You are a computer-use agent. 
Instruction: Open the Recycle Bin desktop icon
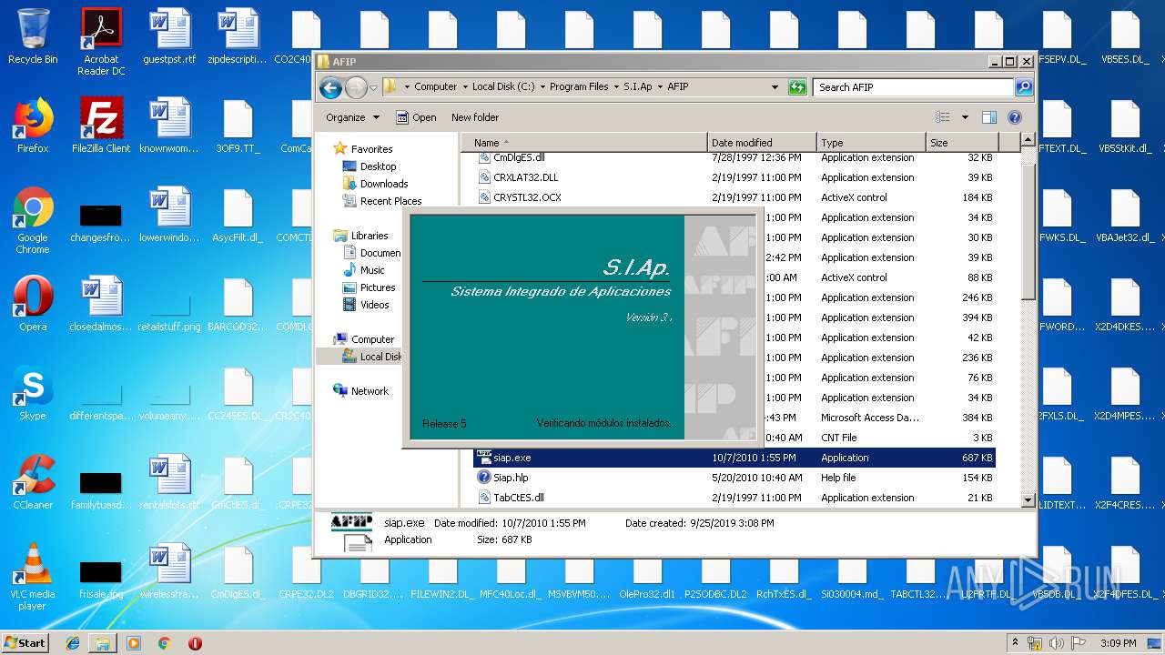33,37
